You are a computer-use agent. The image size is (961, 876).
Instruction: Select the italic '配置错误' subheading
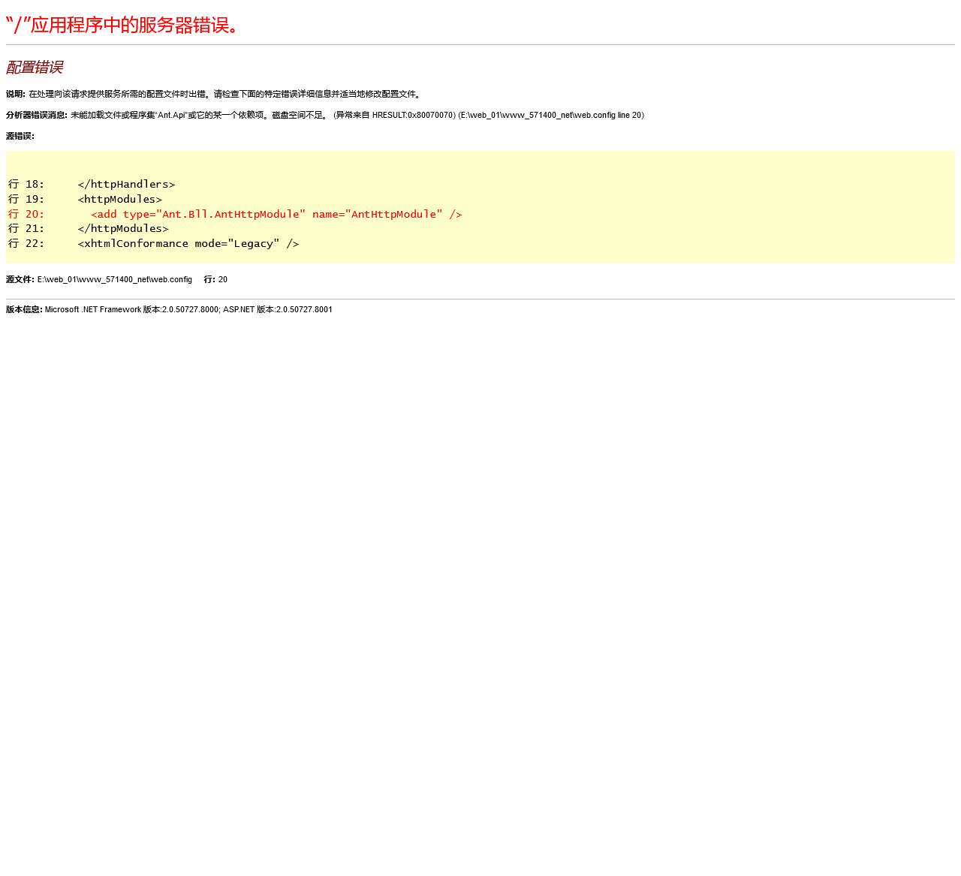point(35,68)
